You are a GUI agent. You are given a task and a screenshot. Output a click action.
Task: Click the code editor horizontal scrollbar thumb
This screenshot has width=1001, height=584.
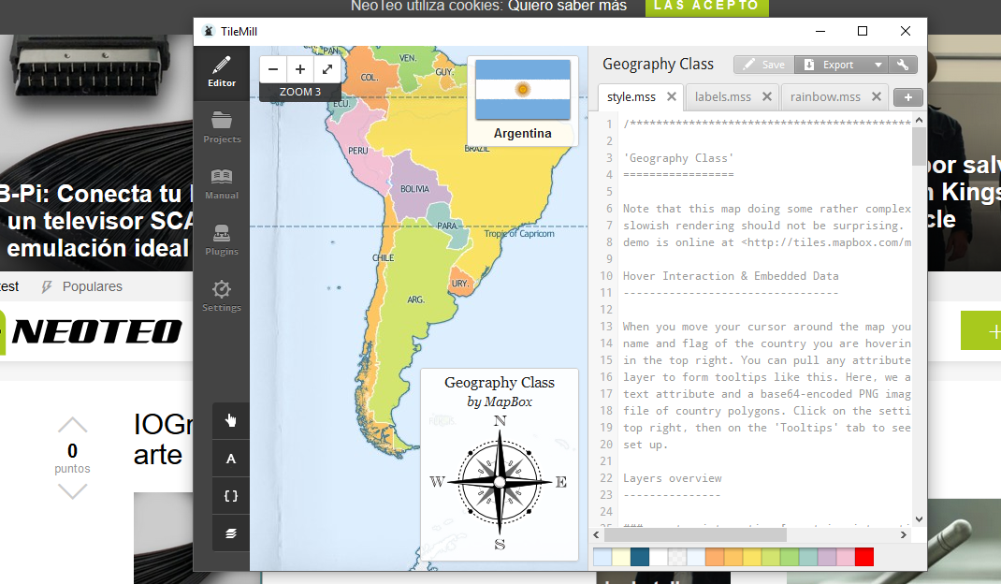[695, 534]
